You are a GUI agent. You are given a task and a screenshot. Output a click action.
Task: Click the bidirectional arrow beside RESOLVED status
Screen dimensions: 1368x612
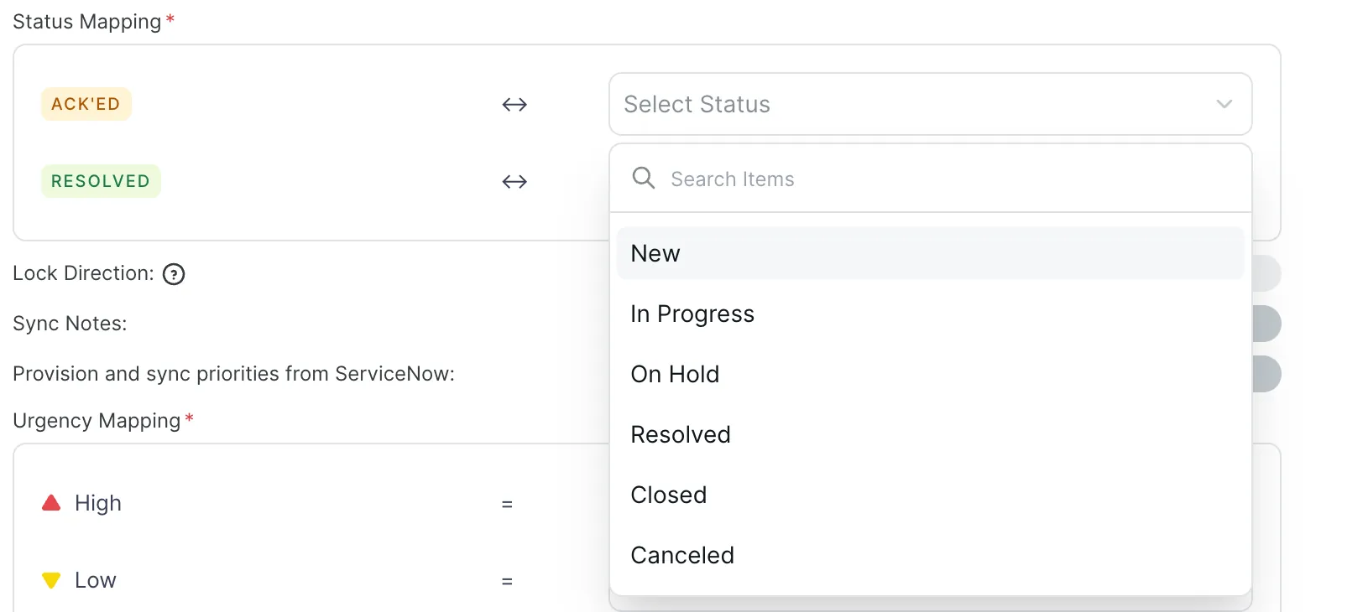(x=514, y=182)
